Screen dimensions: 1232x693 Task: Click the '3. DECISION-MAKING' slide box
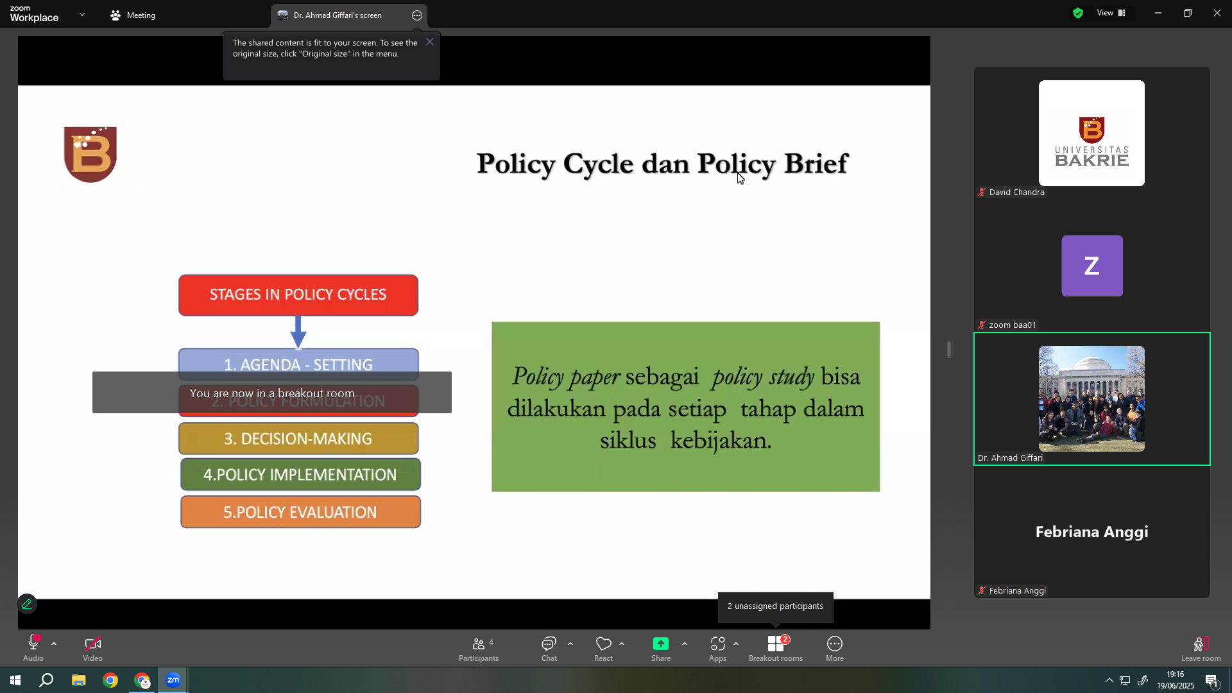coord(298,438)
